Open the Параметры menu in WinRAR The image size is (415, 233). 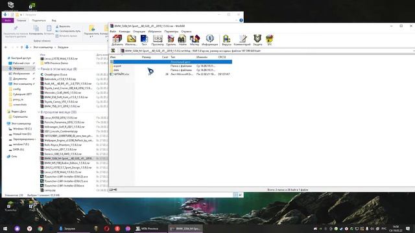pos(171,32)
